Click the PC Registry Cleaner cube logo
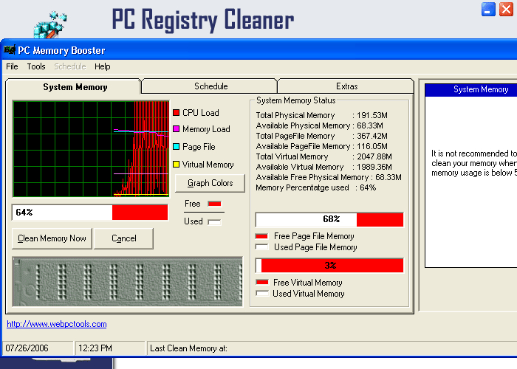Image resolution: width=517 pixels, height=369 pixels. pos(50,24)
